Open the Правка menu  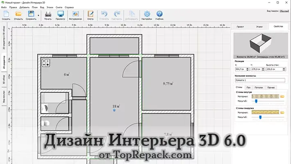13,7
